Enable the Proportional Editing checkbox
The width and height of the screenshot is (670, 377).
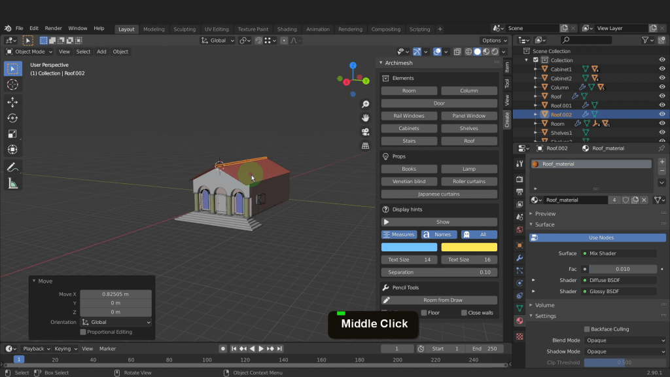pyautogui.click(x=83, y=332)
